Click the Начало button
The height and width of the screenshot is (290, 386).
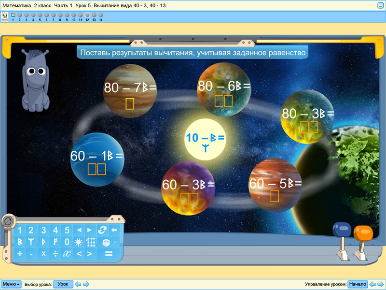pyautogui.click(x=358, y=284)
